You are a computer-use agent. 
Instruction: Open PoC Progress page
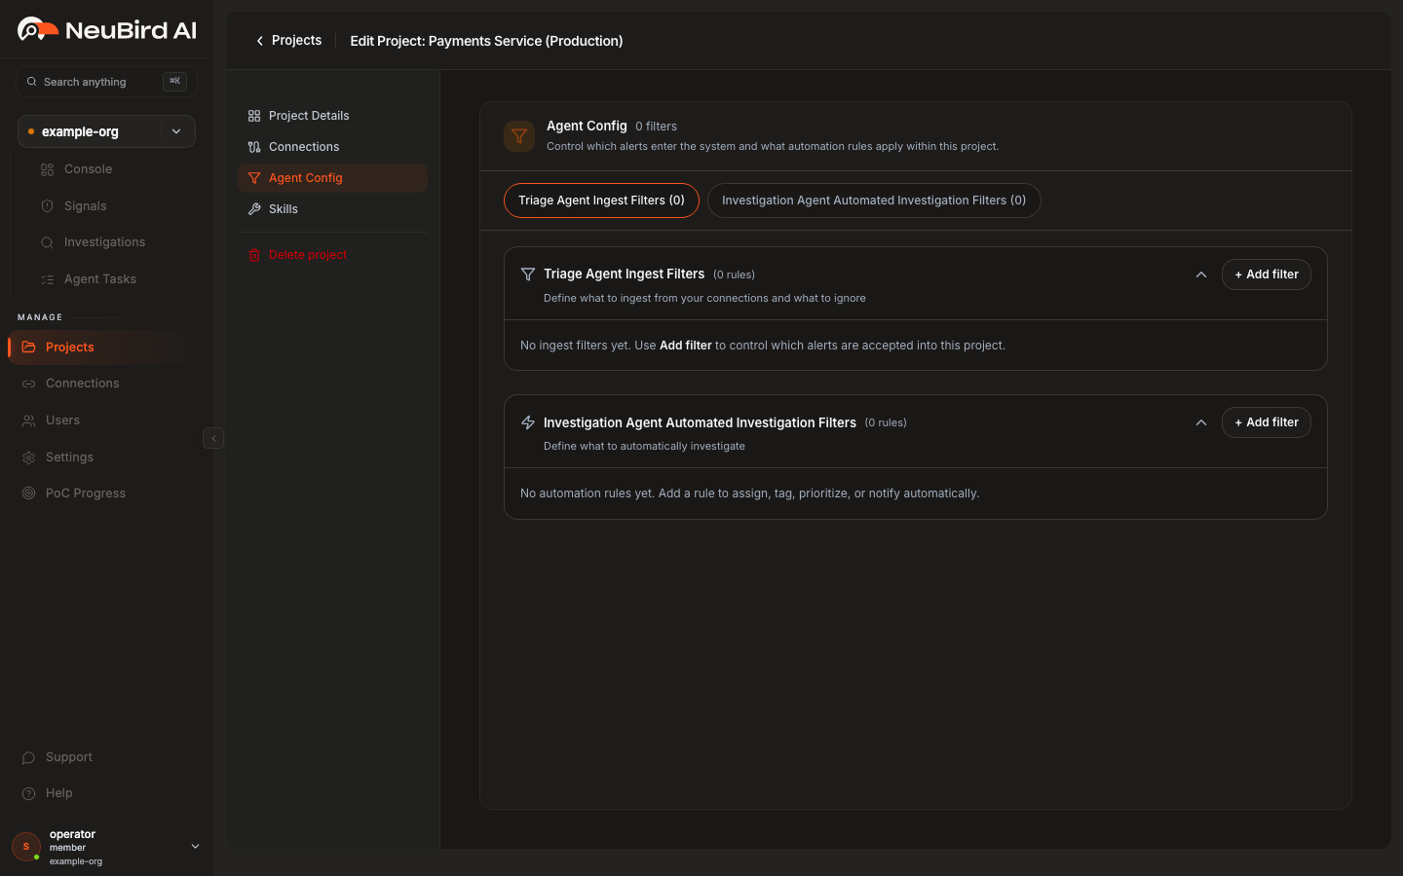tap(86, 493)
